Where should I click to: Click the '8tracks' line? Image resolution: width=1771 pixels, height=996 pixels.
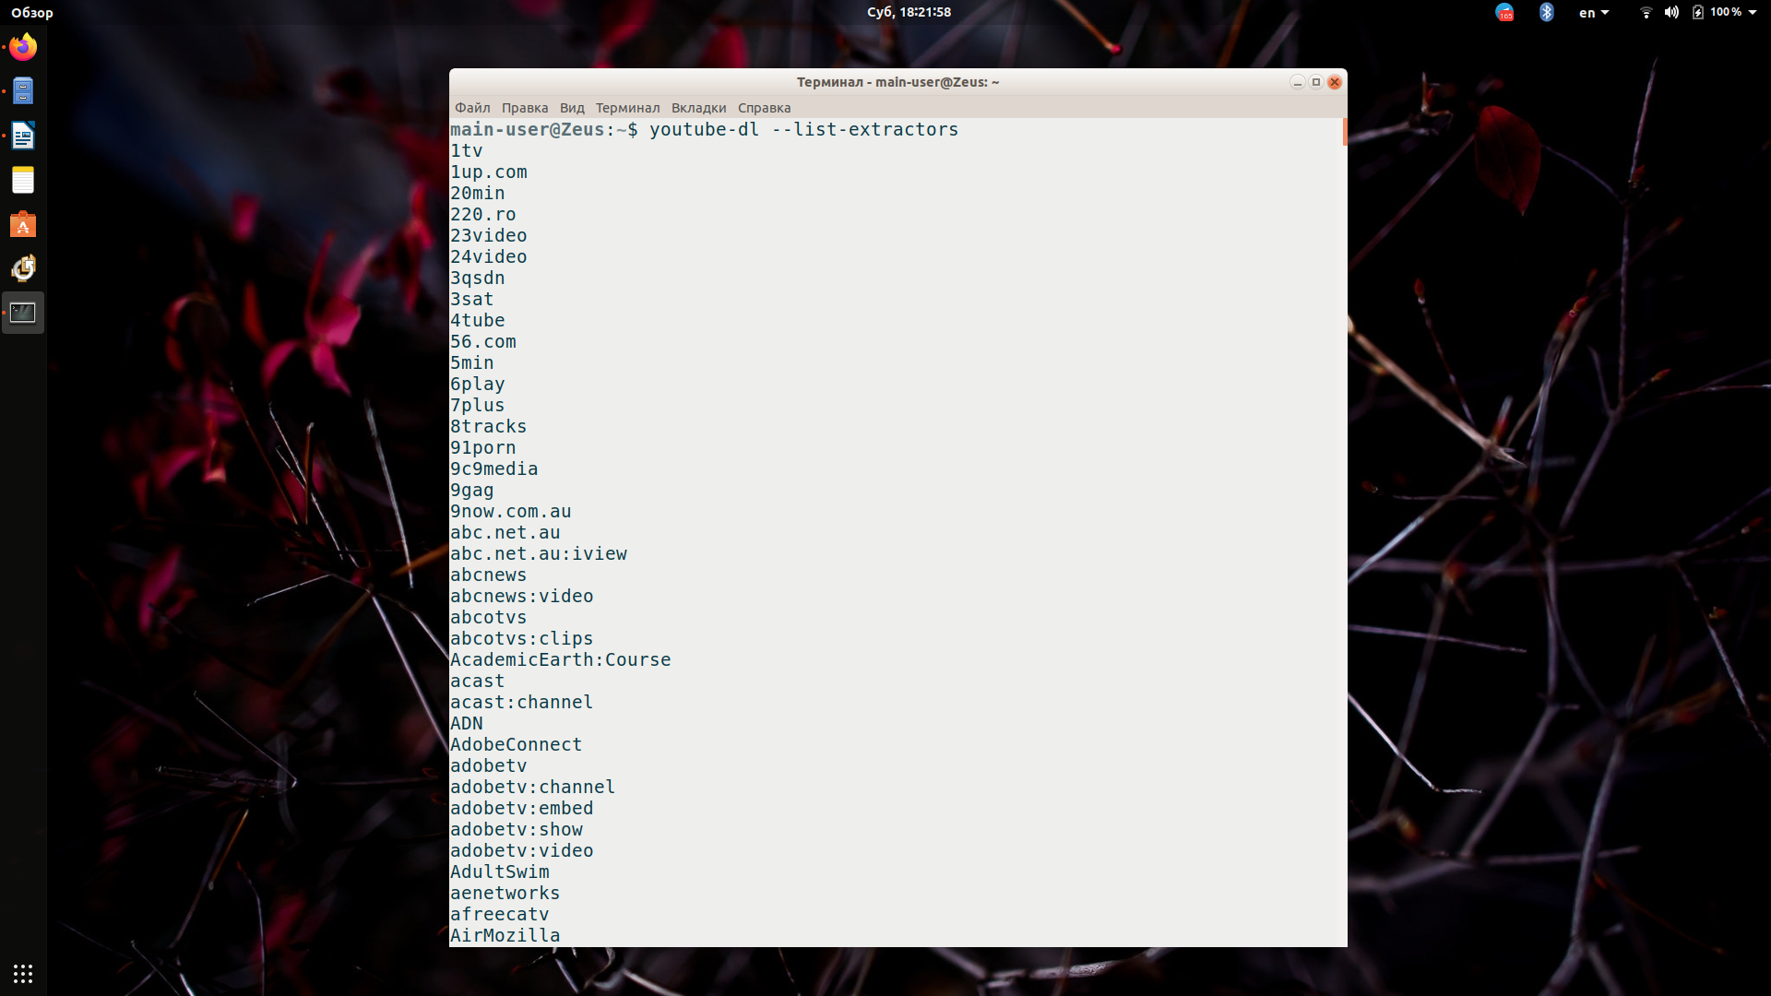pos(488,427)
